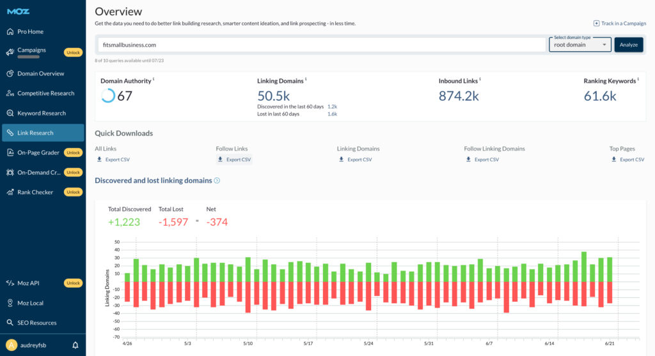655x356 pixels.
Task: Click the Campaigns megaphone icon
Action: (x=10, y=52)
